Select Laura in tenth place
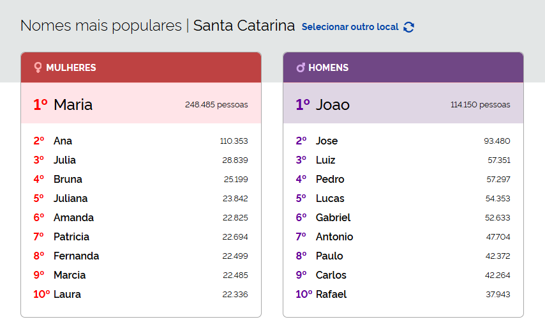 click(x=67, y=294)
